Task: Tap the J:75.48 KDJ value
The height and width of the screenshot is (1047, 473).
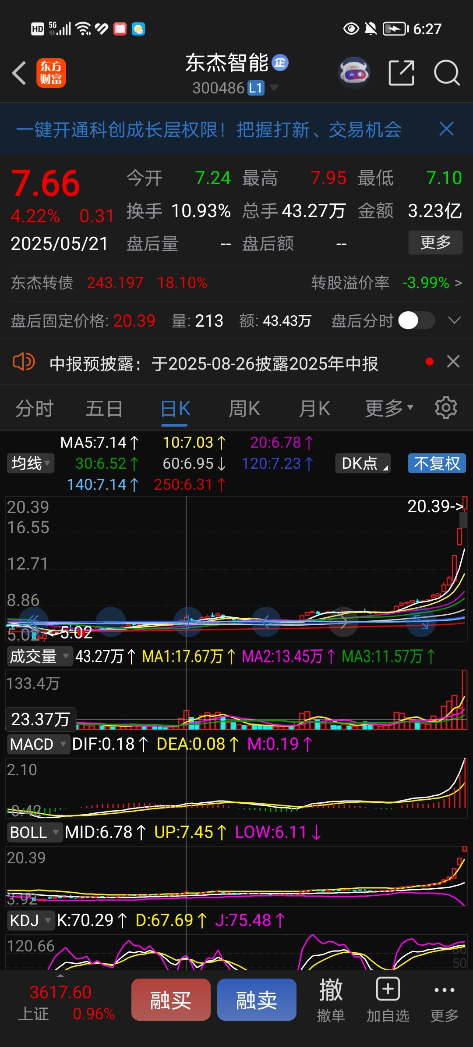Action: click(250, 920)
